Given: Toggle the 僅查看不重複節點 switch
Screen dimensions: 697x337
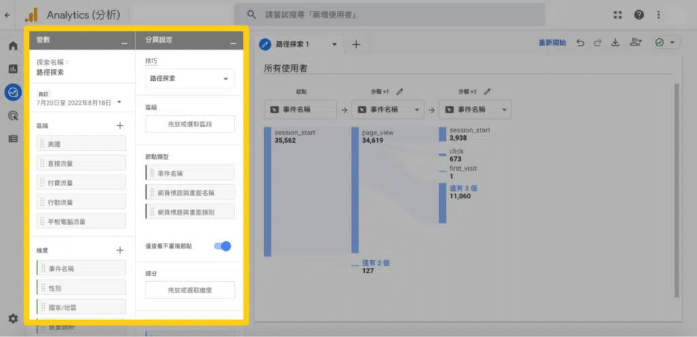Looking at the screenshot, I should click(223, 246).
